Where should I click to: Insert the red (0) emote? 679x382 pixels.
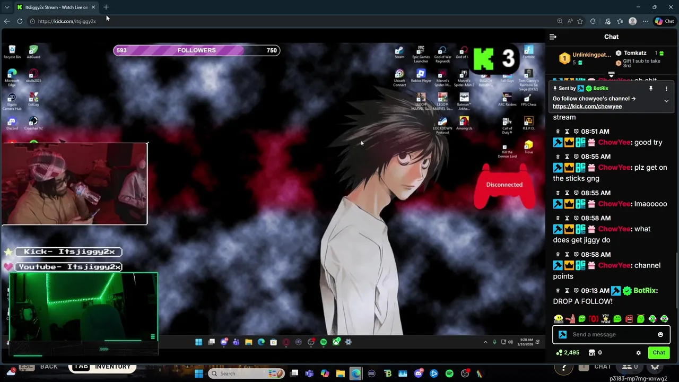594,319
